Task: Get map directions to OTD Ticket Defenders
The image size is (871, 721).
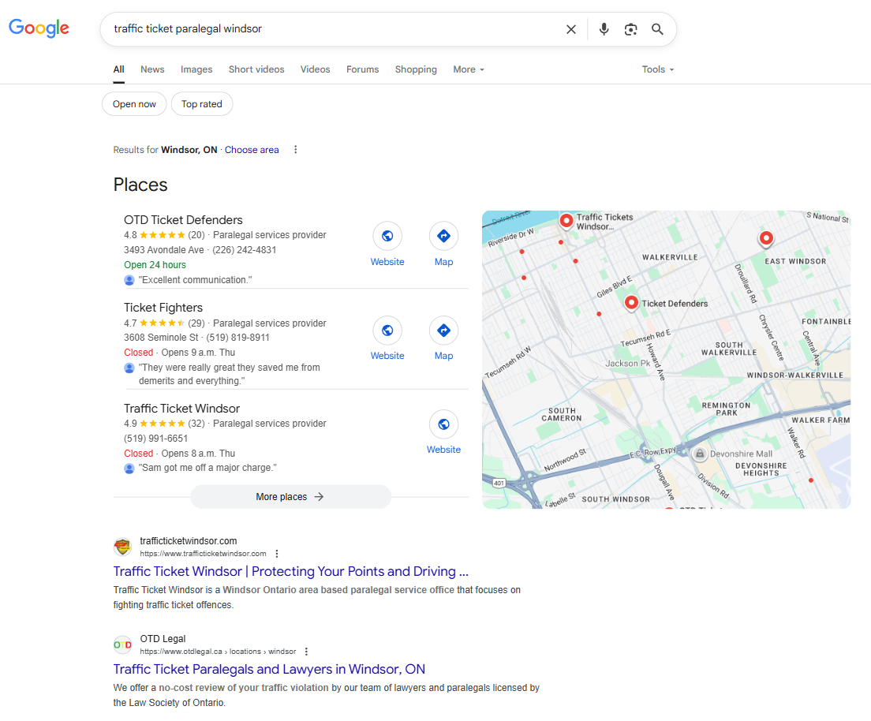Action: pyautogui.click(x=443, y=236)
